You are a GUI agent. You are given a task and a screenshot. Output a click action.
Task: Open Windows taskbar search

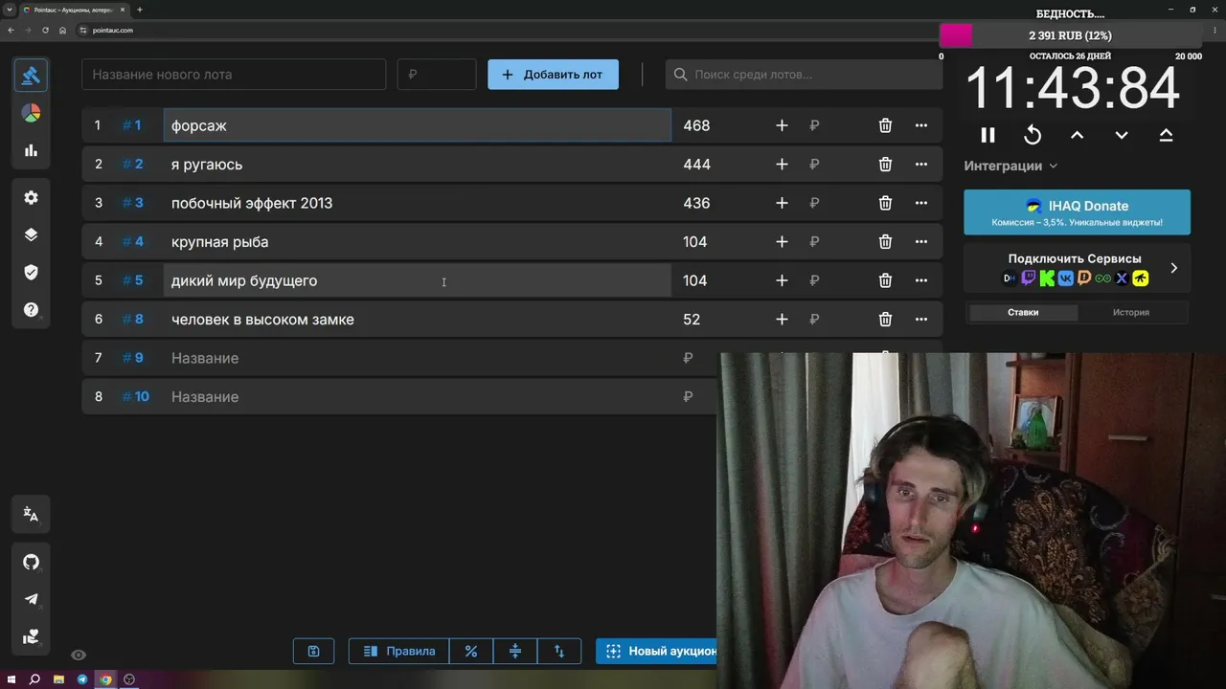pyautogui.click(x=34, y=679)
